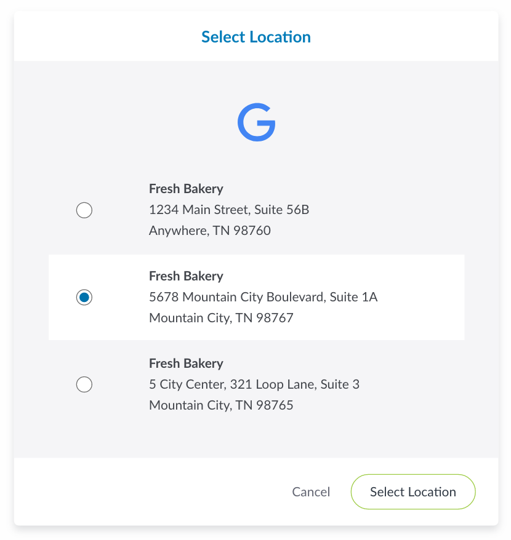
Task: Click Fresh Bakery name above 1234 Main Street
Action: [x=186, y=189]
